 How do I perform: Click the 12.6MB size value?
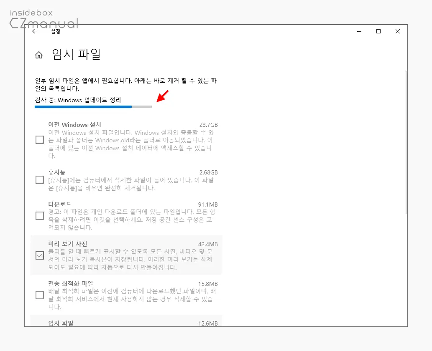(208, 323)
